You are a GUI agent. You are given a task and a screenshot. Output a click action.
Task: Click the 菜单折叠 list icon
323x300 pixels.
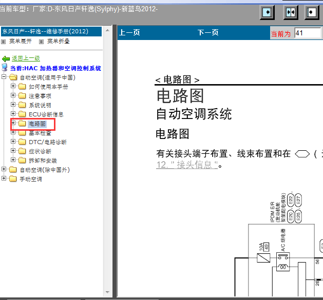coord(41,42)
